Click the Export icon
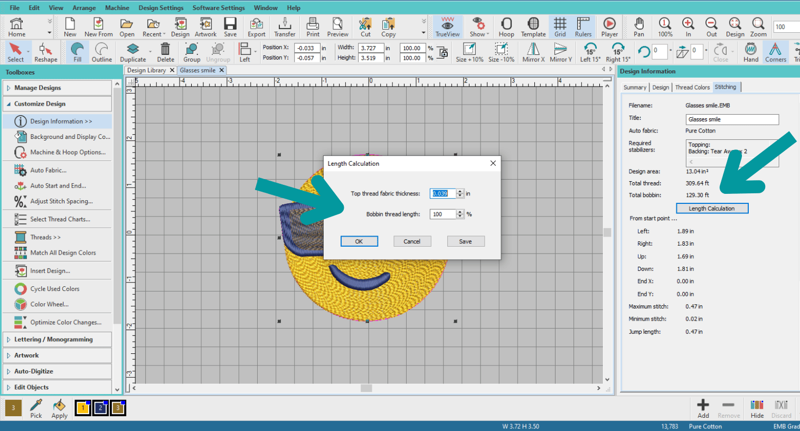This screenshot has width=800, height=431. (257, 27)
